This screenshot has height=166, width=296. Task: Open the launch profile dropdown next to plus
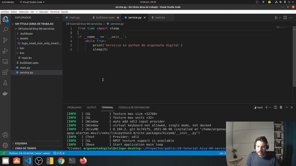click(x=270, y=107)
